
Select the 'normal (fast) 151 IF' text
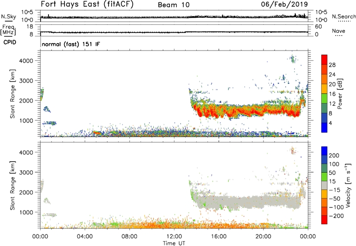click(71, 44)
